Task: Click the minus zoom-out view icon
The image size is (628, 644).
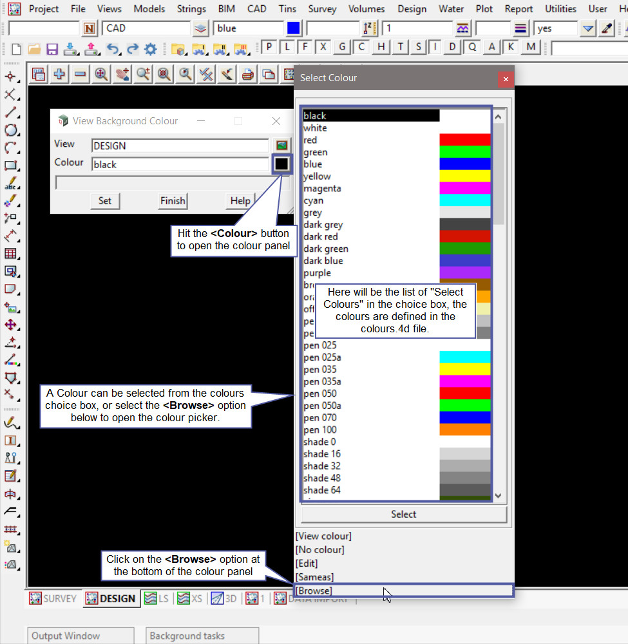Action: point(80,75)
